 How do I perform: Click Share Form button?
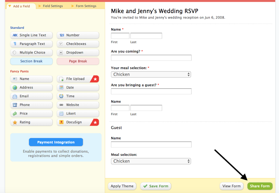[260, 186]
